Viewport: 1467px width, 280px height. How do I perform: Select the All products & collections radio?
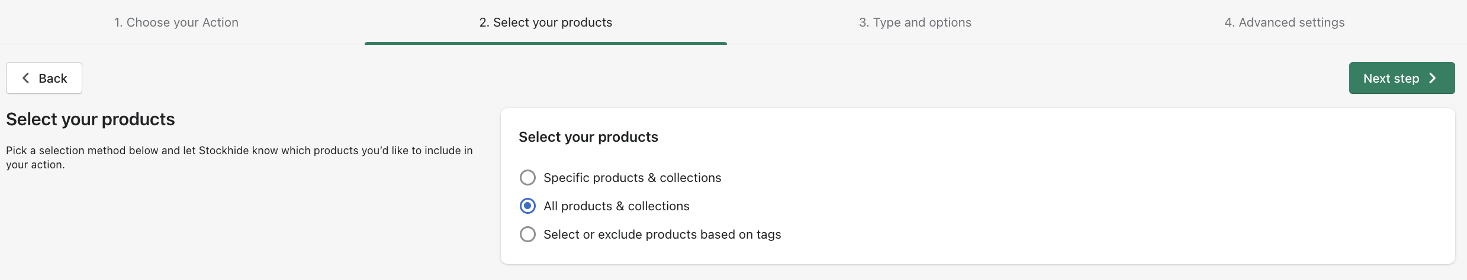(x=527, y=206)
